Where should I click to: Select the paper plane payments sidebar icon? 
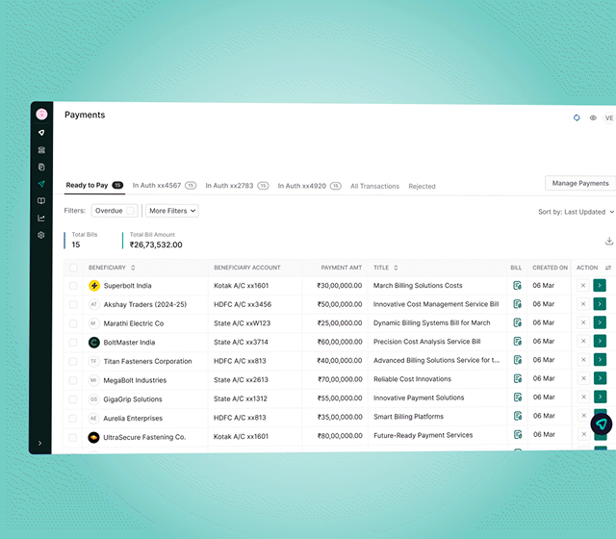click(41, 184)
